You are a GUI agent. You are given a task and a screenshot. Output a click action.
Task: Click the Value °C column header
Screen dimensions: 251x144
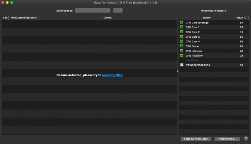pyautogui.click(x=241, y=18)
